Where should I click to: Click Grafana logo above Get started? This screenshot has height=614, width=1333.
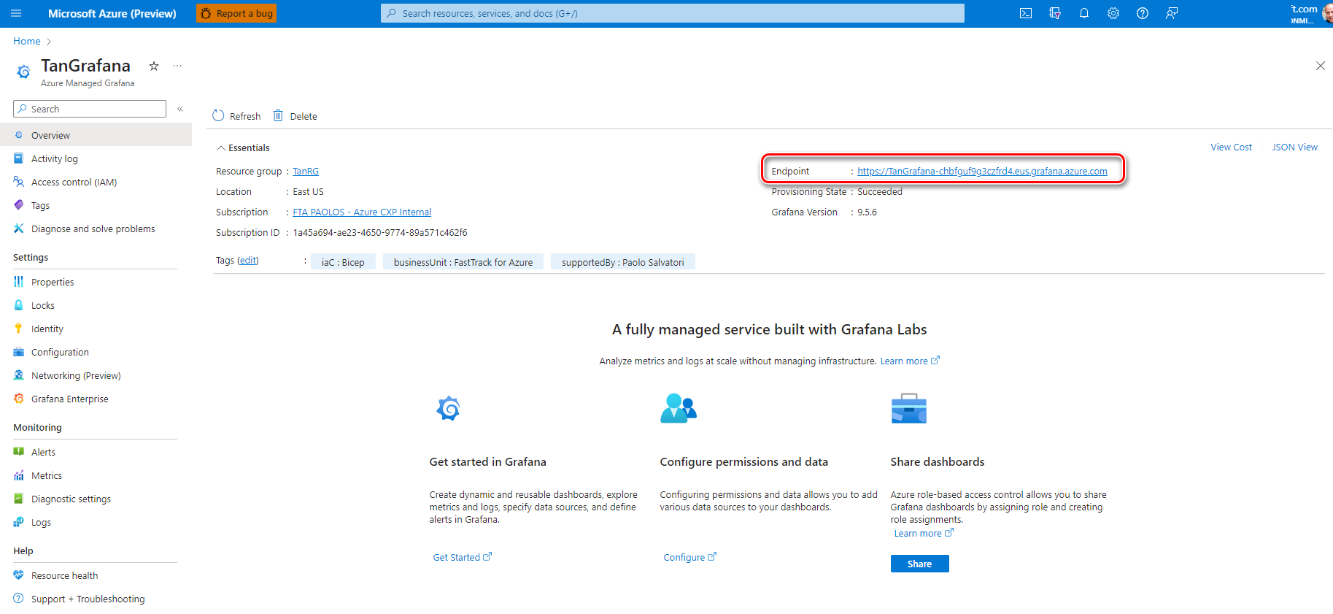tap(448, 408)
